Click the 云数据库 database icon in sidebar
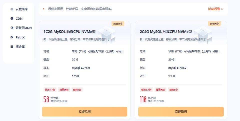240x121 pixels. 12,9
